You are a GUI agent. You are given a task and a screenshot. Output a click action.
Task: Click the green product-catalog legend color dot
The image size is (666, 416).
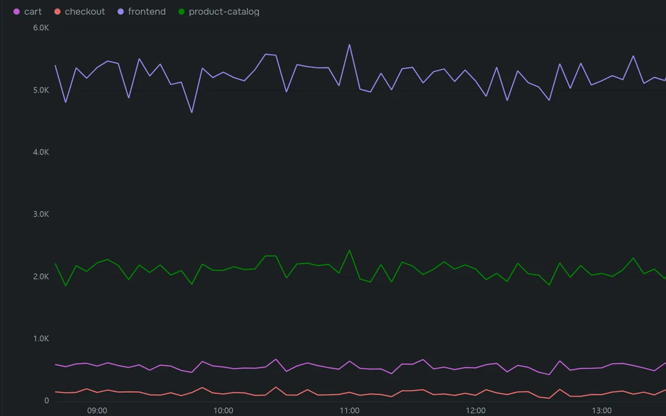(181, 12)
